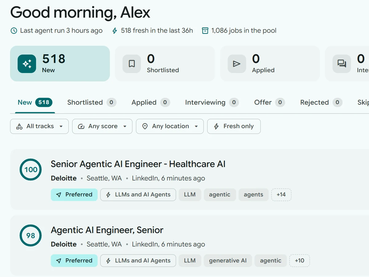This screenshot has width=369, height=277.
Task: Click Deloitte on the Healthcare AI job
Action: click(64, 179)
